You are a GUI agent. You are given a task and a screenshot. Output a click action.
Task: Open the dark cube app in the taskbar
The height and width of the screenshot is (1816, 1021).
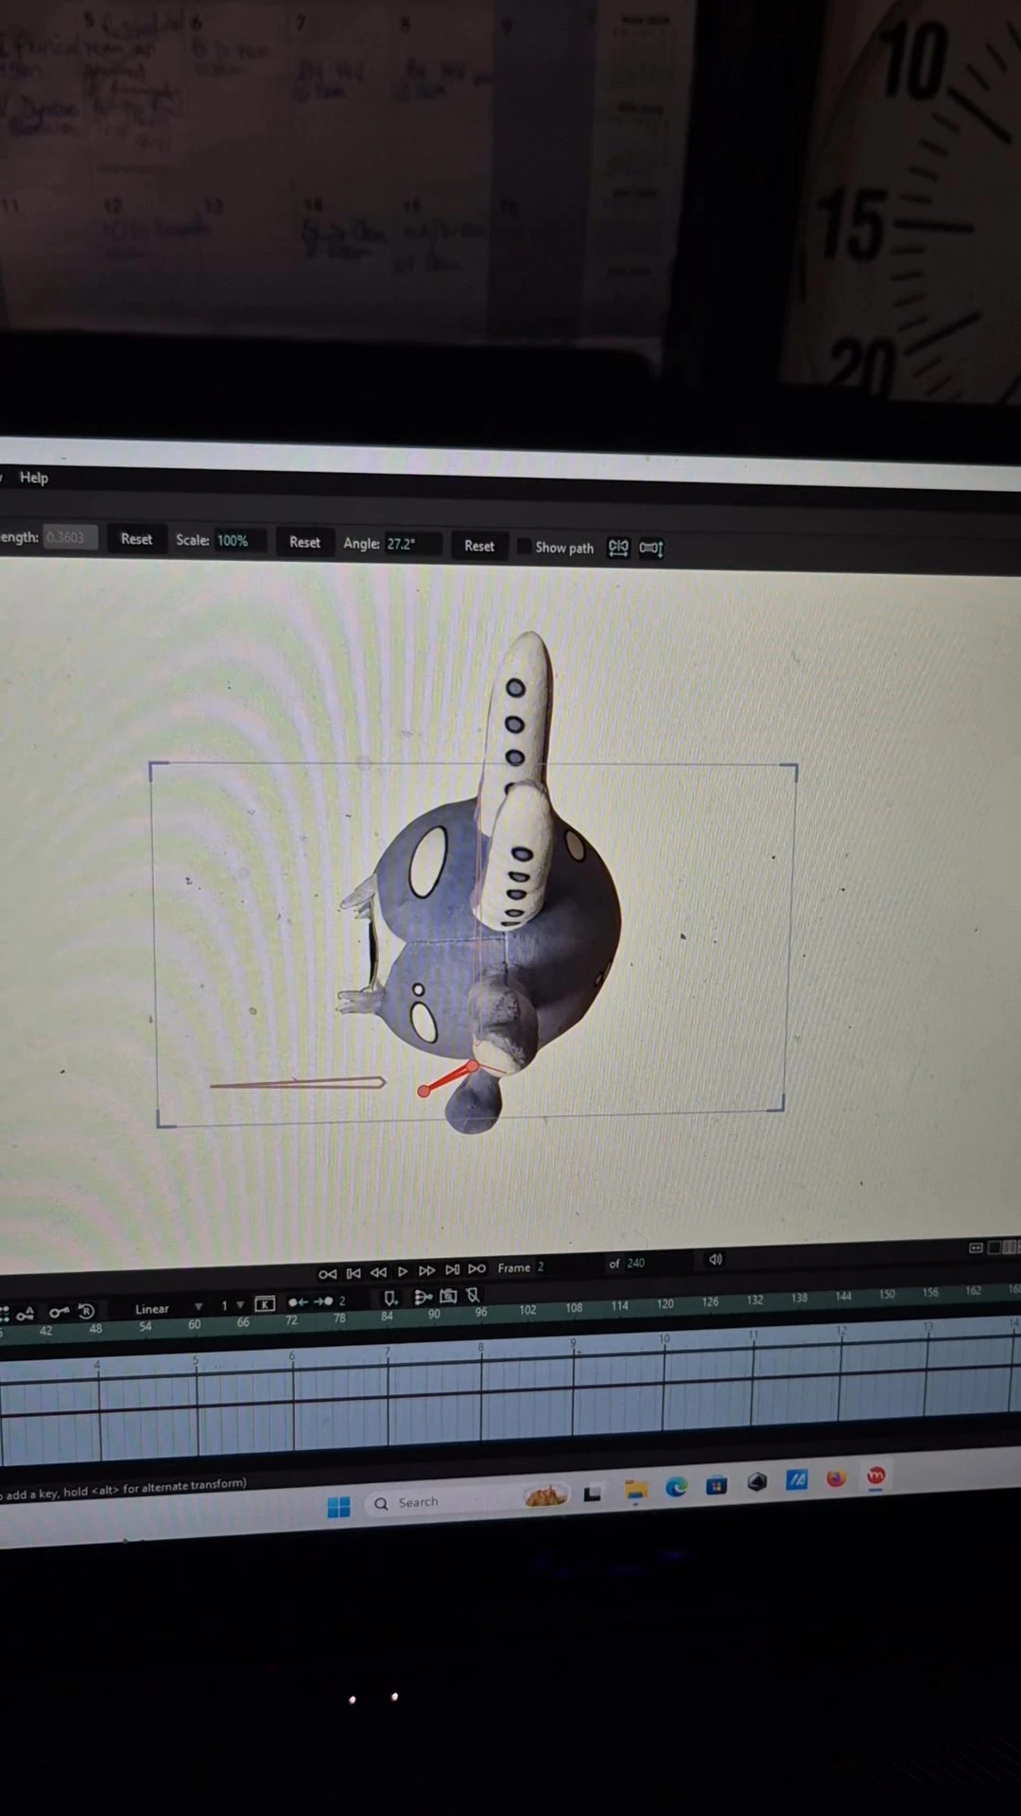(756, 1483)
